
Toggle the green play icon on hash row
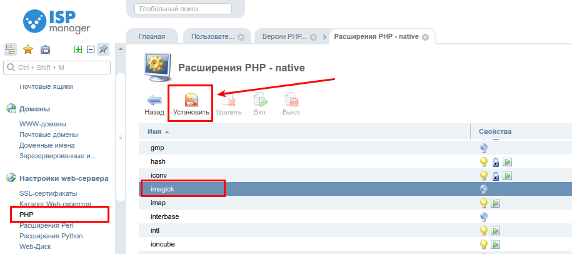point(508,161)
